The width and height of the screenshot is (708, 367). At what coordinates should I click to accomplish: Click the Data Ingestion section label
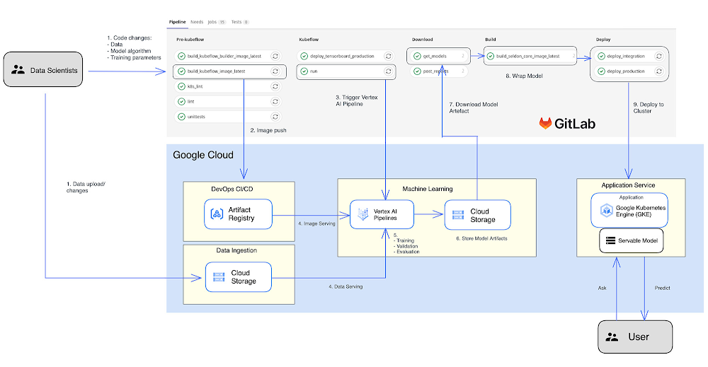pyautogui.click(x=236, y=250)
